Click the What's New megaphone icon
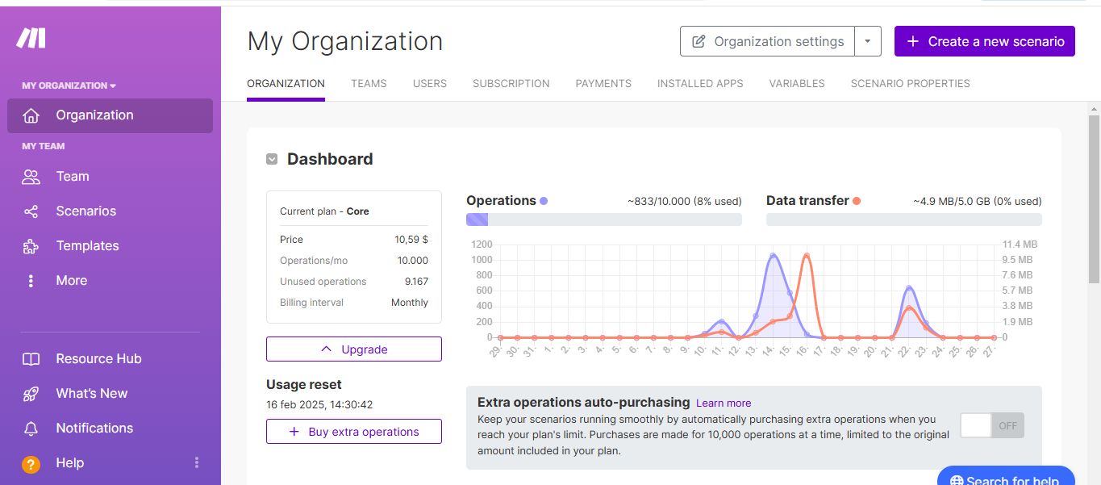 (31, 393)
